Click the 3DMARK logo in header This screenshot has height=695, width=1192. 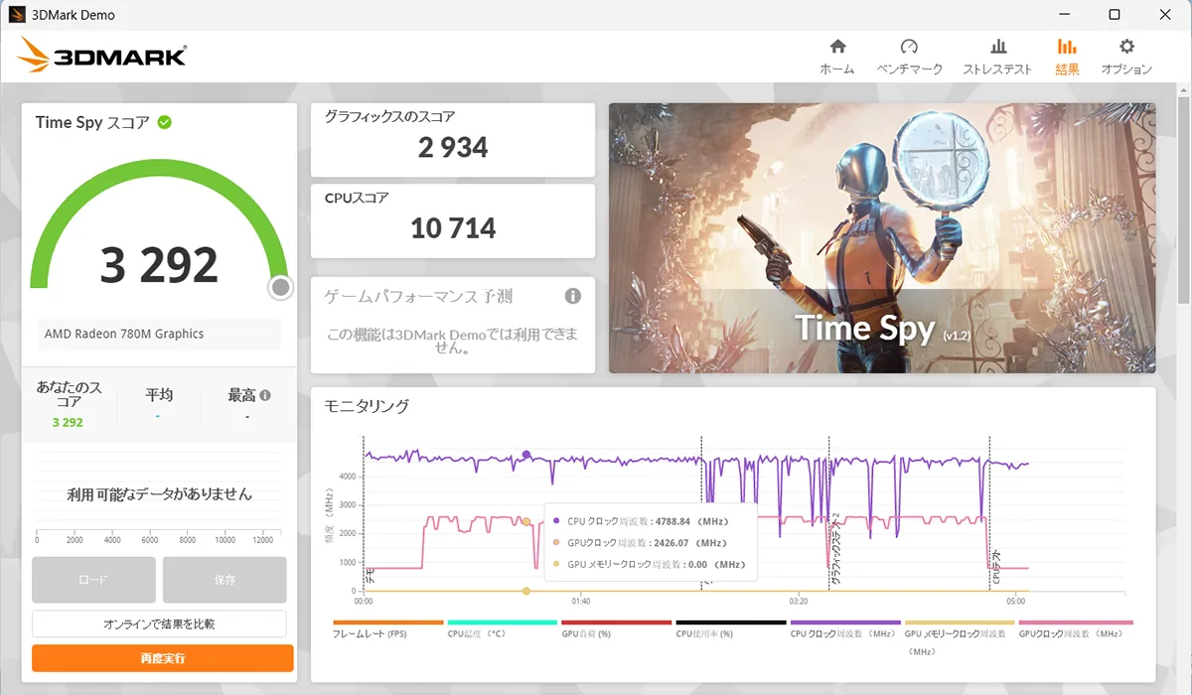click(101, 56)
